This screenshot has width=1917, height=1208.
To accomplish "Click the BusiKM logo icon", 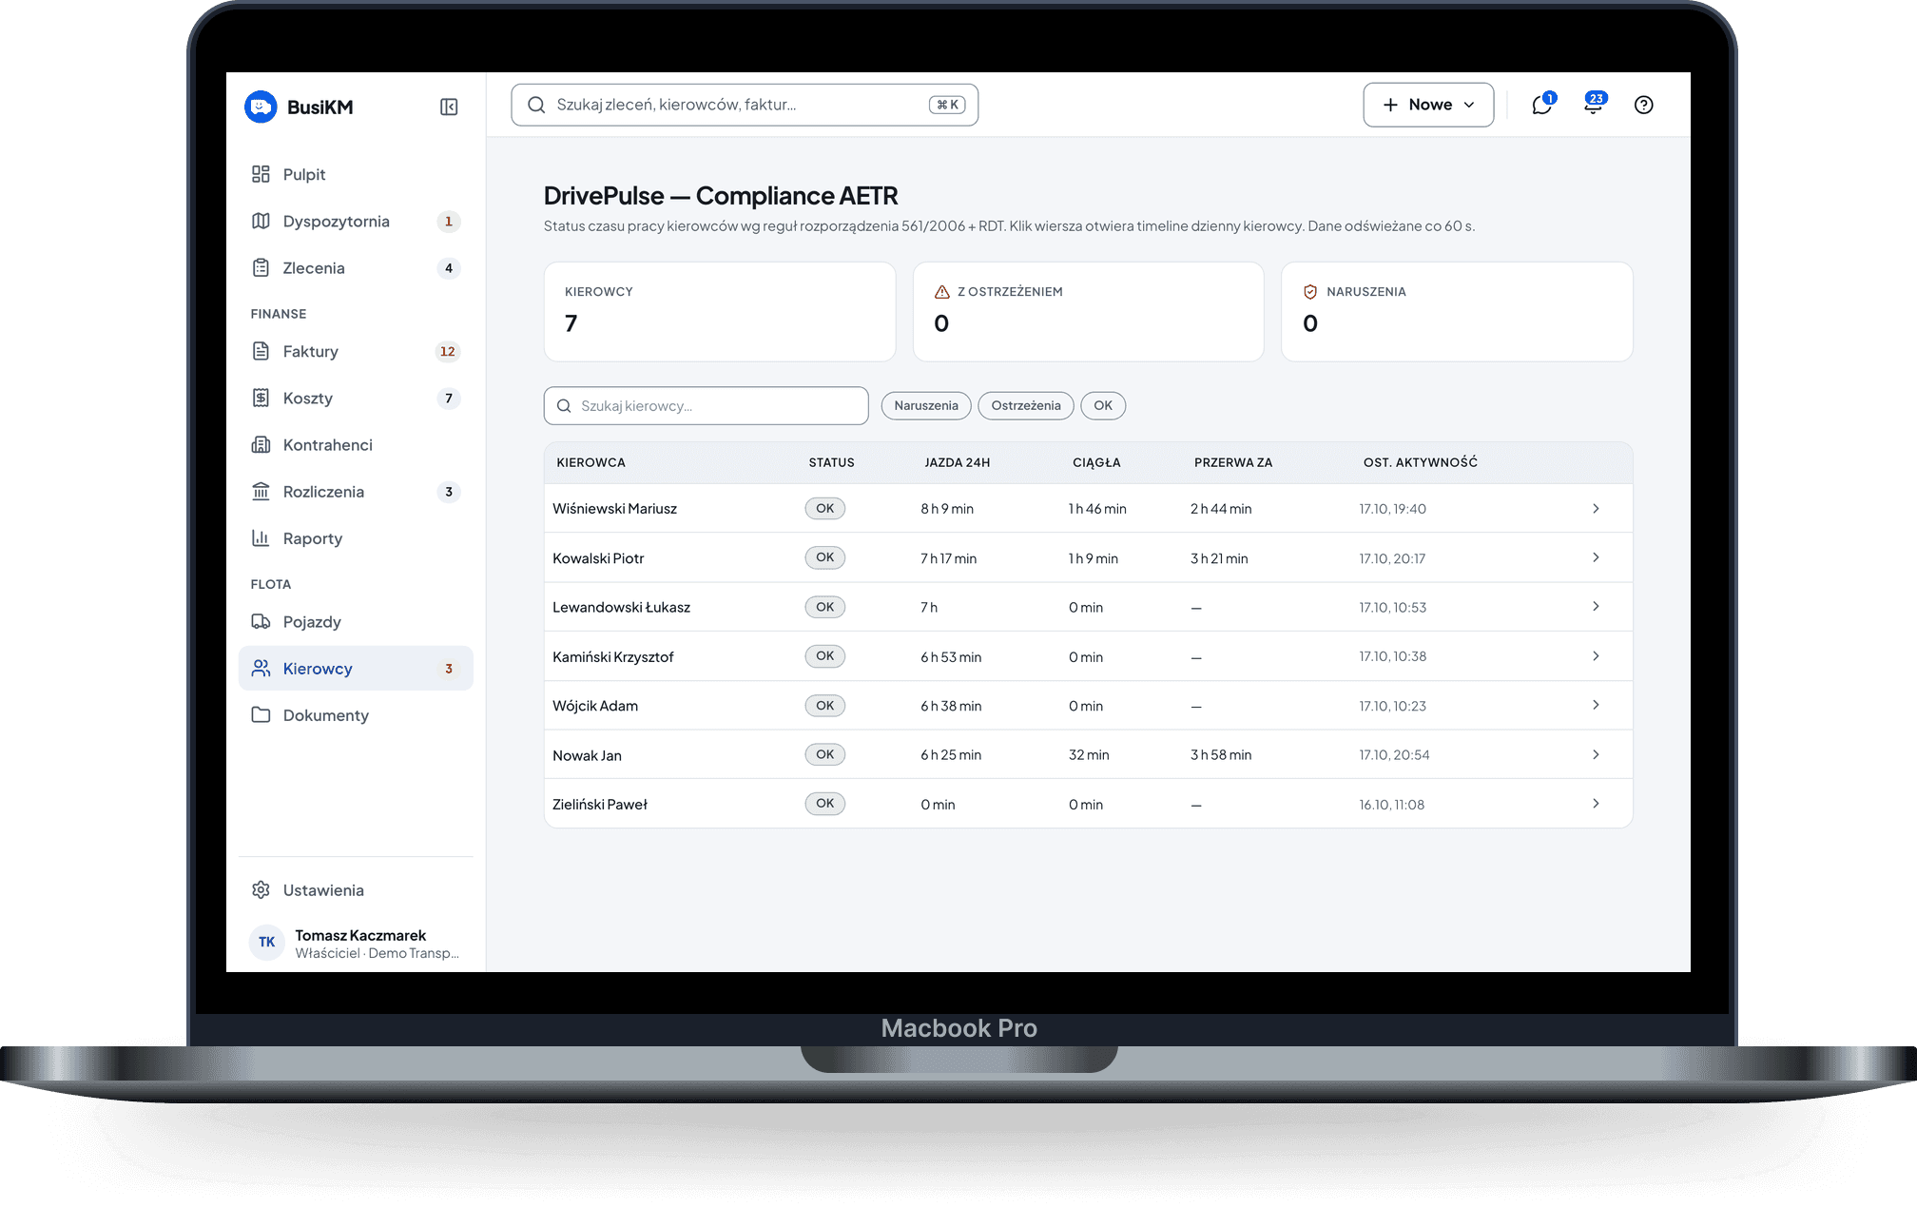I will coord(261,107).
